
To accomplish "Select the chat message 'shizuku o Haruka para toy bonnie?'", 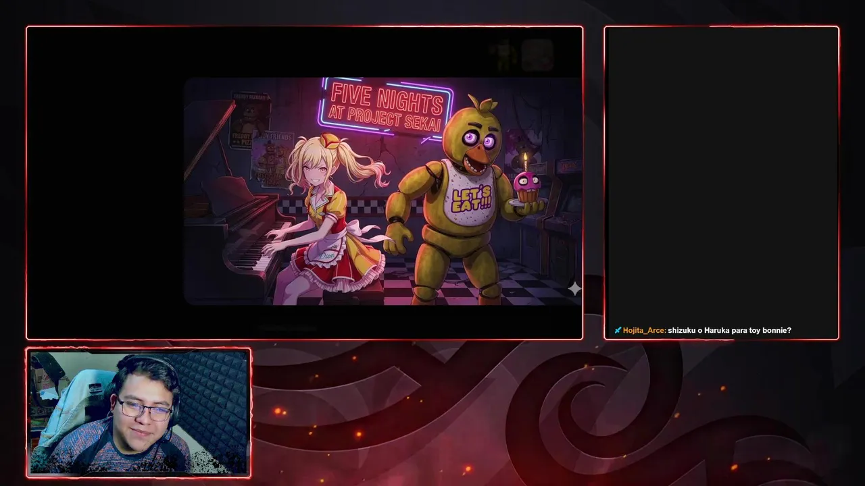I will (x=729, y=330).
